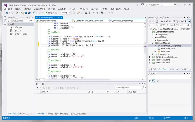Expand the ContextMenuStripDemo project
The image size is (195, 122).
point(150,57)
